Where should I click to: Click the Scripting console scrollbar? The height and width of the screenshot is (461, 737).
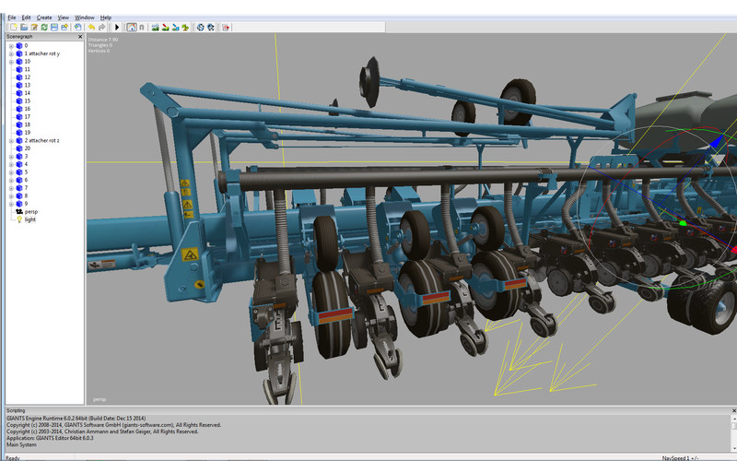[732, 433]
